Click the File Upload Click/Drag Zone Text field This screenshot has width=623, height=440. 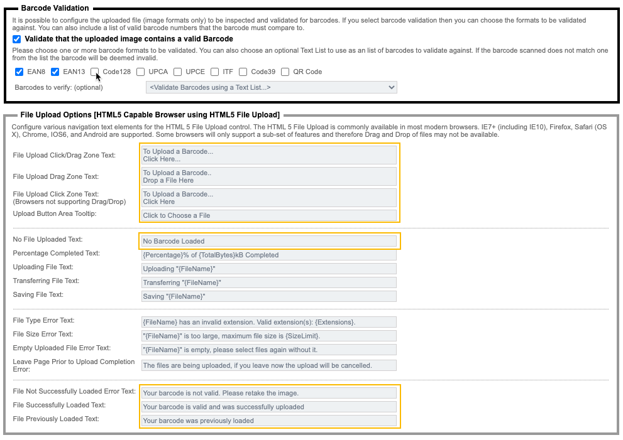[x=269, y=155]
